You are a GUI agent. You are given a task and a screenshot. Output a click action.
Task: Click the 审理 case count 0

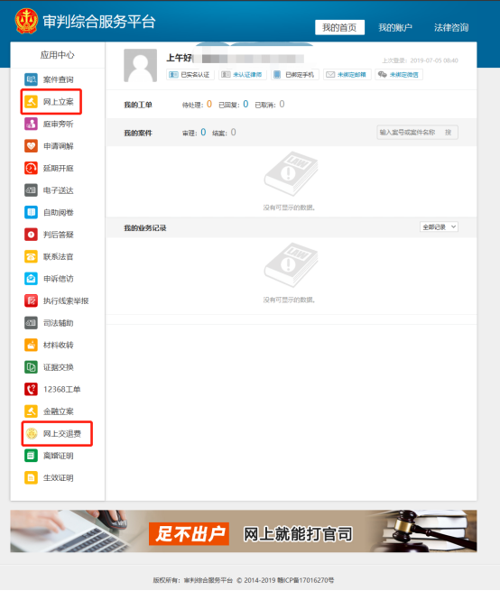203,133
